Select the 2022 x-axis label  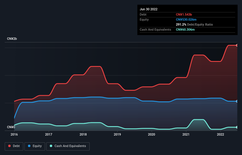220,134
